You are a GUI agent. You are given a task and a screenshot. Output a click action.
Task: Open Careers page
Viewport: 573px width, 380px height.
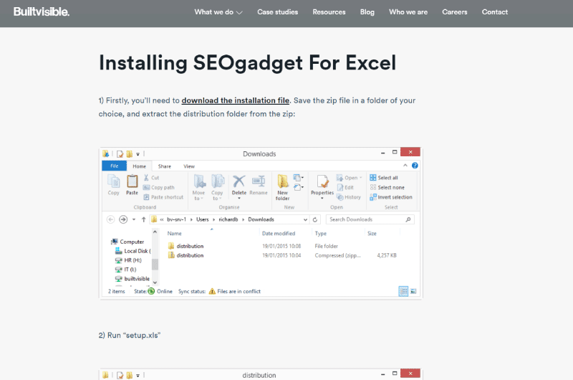pyautogui.click(x=455, y=12)
